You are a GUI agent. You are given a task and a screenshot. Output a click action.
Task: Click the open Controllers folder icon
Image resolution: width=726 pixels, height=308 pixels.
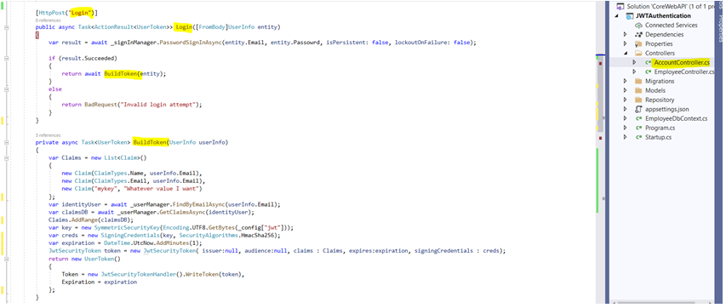[x=639, y=53]
